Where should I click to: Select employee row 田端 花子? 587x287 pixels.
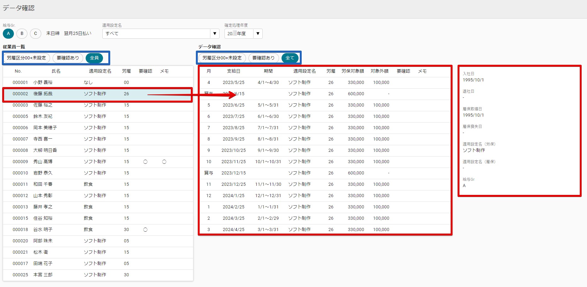98,263
